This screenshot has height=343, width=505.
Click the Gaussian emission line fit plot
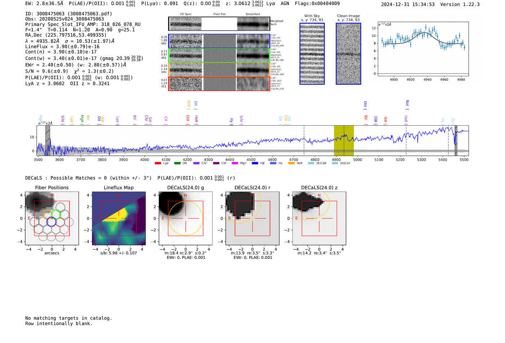(x=423, y=49)
